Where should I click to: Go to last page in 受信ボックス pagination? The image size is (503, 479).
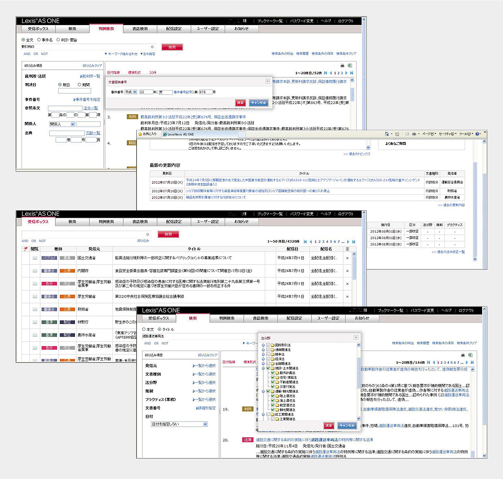[354, 241]
